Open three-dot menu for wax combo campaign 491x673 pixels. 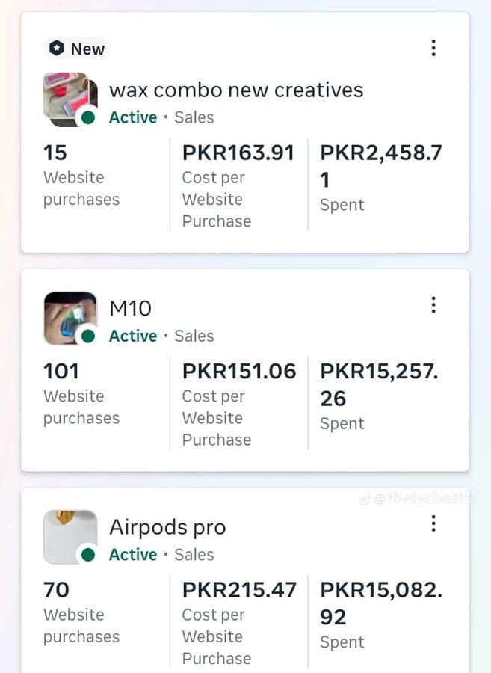click(x=433, y=48)
